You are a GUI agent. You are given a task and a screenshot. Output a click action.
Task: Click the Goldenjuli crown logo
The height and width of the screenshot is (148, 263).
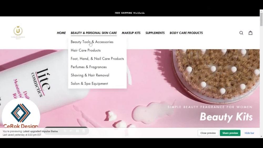(x=18, y=32)
